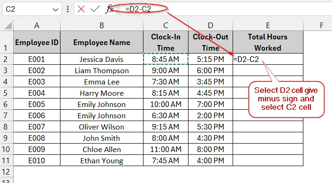The image size is (332, 183).
Task: Select cell containing Harry Moore
Action: coord(102,93)
